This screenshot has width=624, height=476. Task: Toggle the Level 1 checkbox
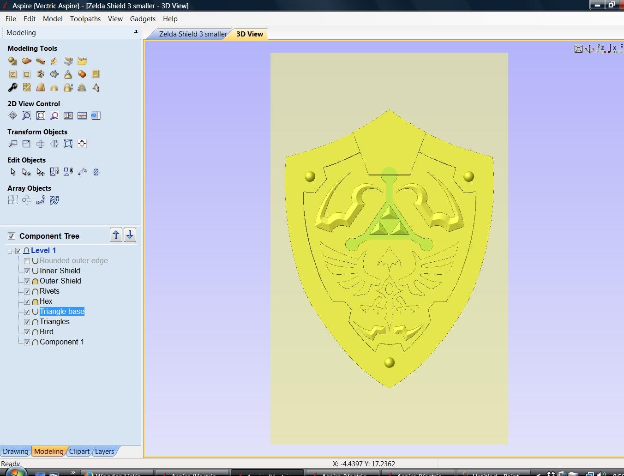pyautogui.click(x=18, y=251)
